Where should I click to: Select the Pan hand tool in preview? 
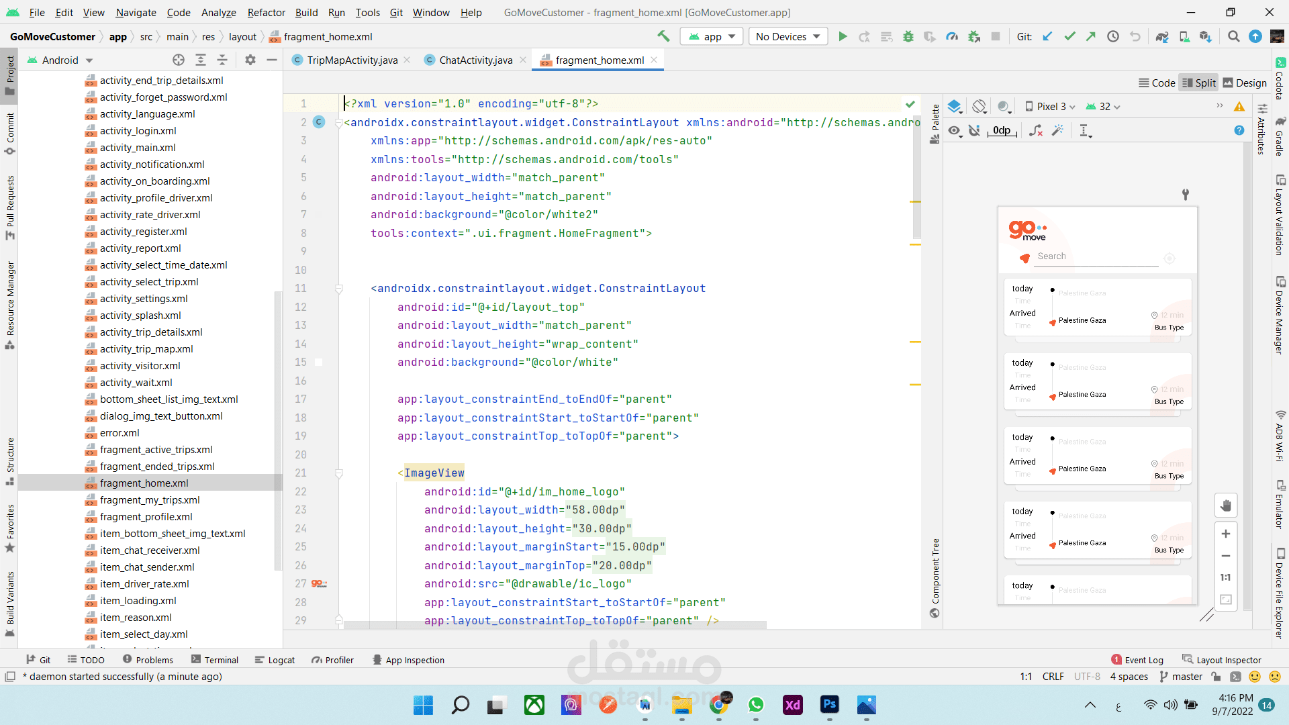coord(1225,505)
